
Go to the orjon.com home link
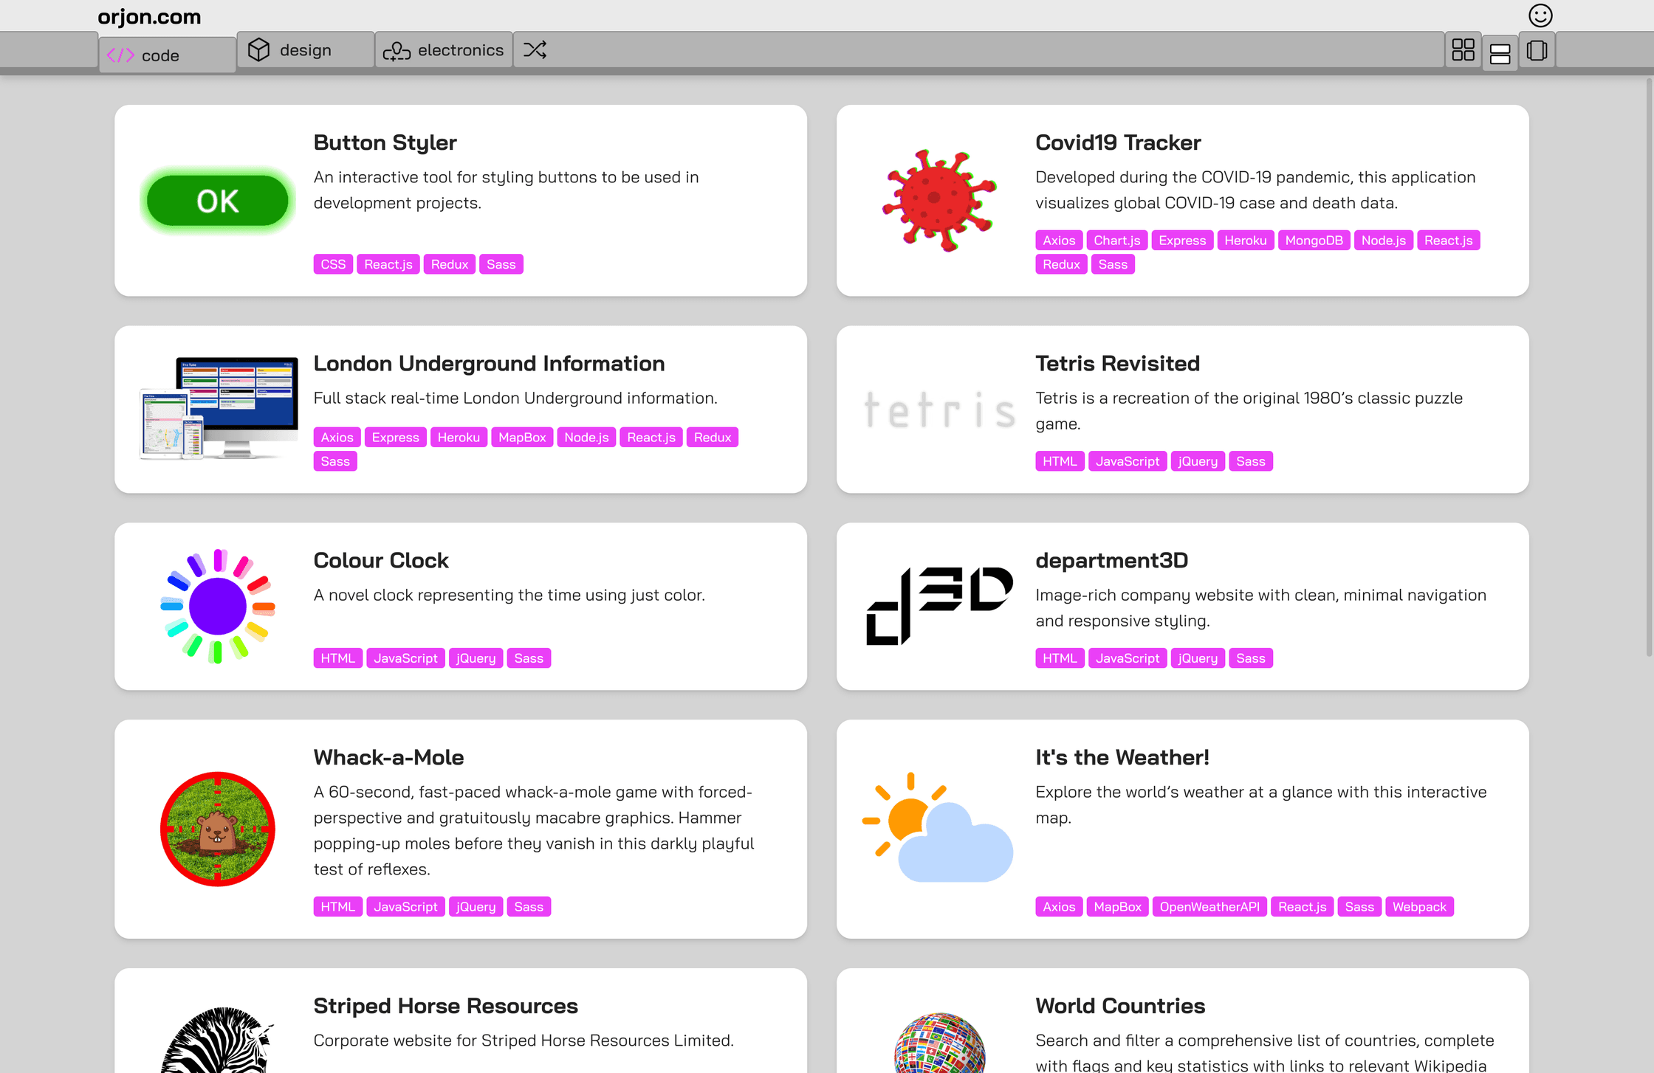pos(149,16)
